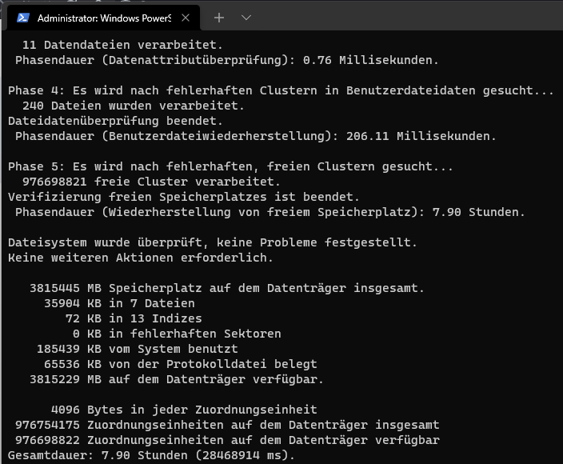The width and height of the screenshot is (563, 464).
Task: Click the '11 Datendateien verarbeitet' line
Action: [x=122, y=45]
